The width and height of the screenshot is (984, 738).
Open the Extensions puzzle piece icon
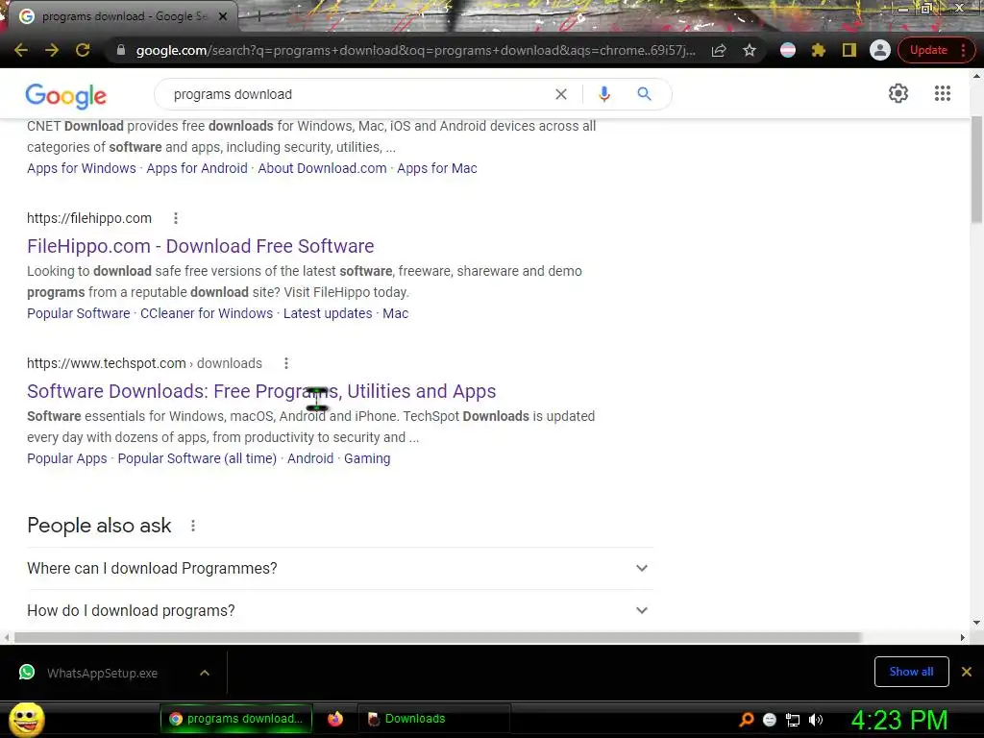click(x=819, y=50)
